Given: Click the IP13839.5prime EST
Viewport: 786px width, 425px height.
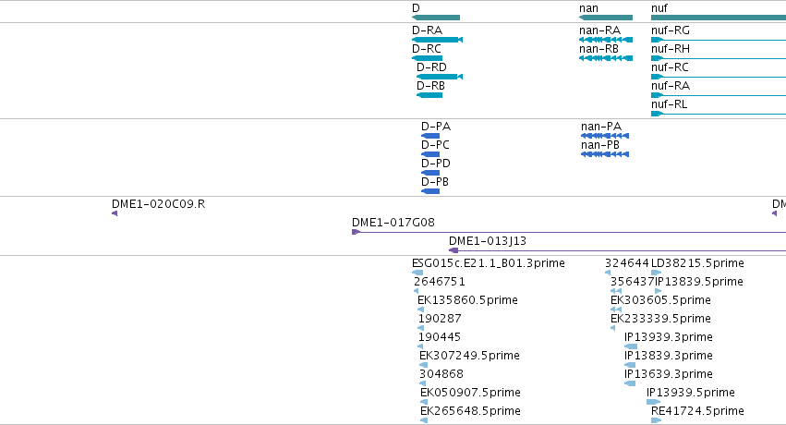Looking at the screenshot, I should click(x=659, y=291).
